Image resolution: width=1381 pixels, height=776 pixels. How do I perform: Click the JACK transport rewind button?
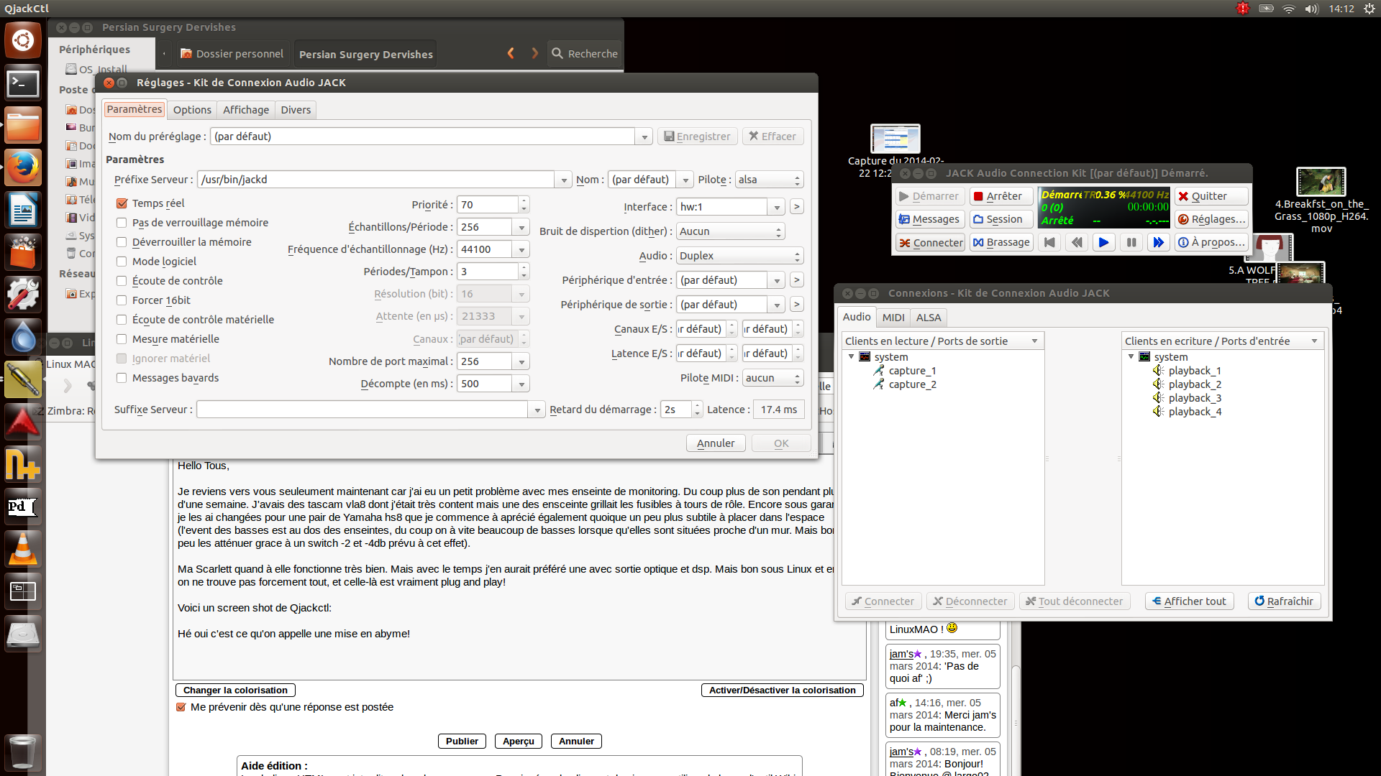pos(1076,243)
